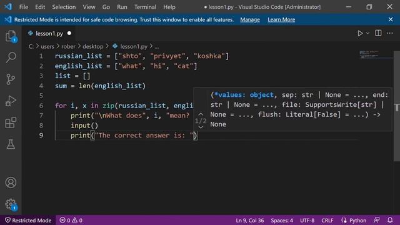Screen dimensions: 400x225
Task: Open the Run and Debug view
Action: pos(11,101)
